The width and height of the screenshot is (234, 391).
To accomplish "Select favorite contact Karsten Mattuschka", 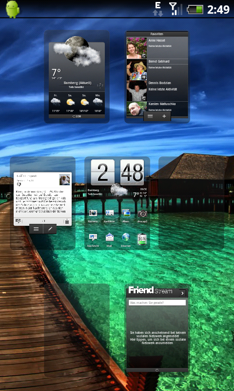I will 157,109.
